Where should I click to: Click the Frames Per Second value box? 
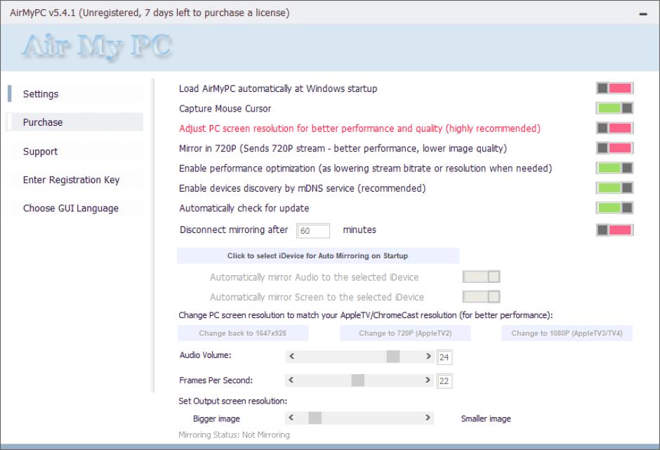point(444,381)
